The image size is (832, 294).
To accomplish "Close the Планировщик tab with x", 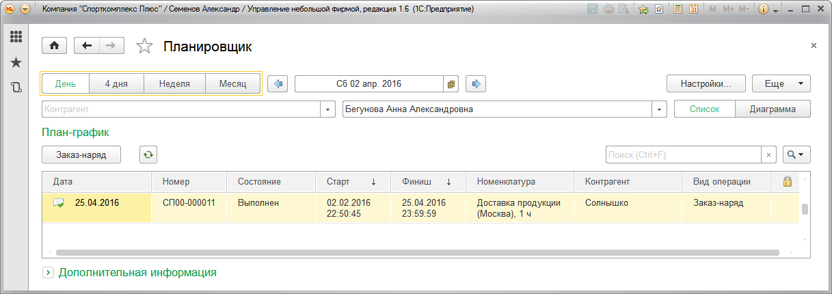I will [814, 45].
